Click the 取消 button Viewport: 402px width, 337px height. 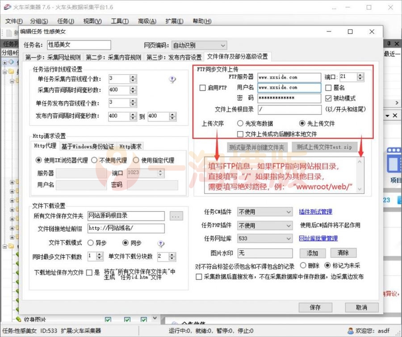361,307
